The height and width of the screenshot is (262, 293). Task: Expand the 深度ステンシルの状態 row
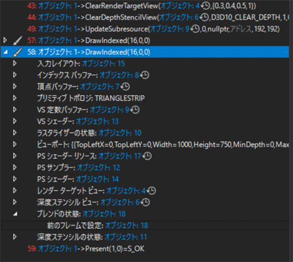pyautogui.click(x=15, y=237)
